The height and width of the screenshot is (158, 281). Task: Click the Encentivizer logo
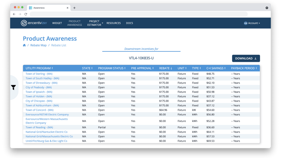click(x=34, y=23)
